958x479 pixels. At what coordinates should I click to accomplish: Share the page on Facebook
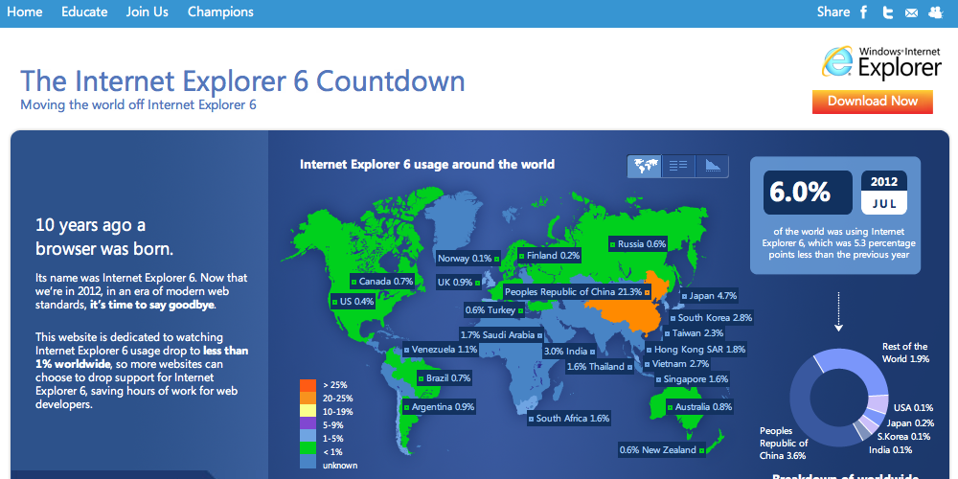864,12
